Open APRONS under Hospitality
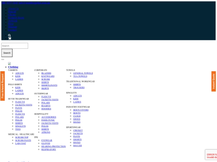 coord(46,132)
